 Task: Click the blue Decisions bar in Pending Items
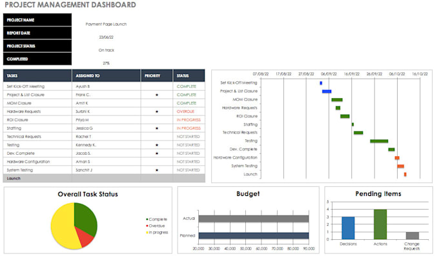pyautogui.click(x=348, y=228)
